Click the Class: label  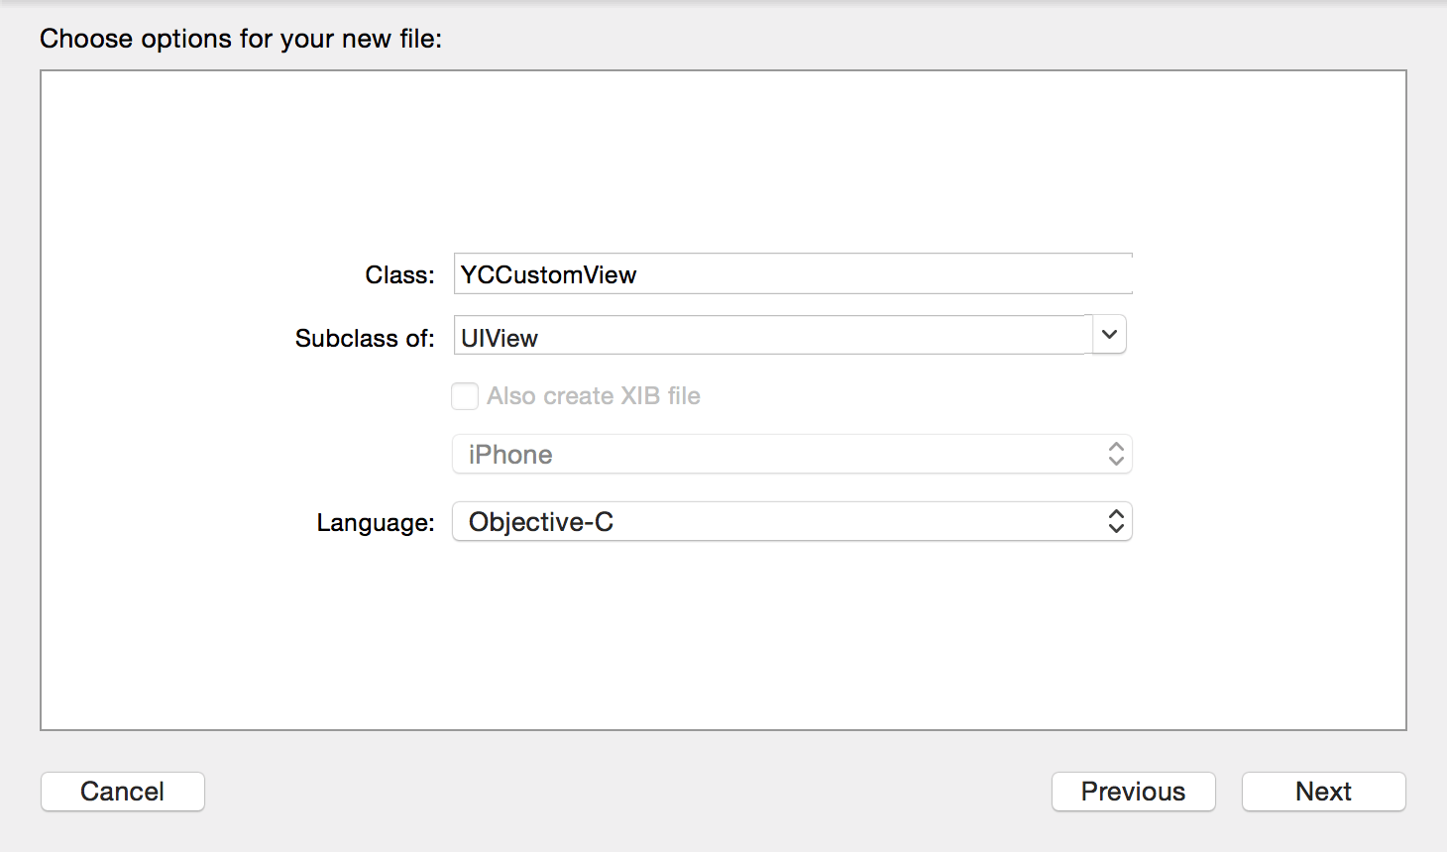(x=399, y=275)
